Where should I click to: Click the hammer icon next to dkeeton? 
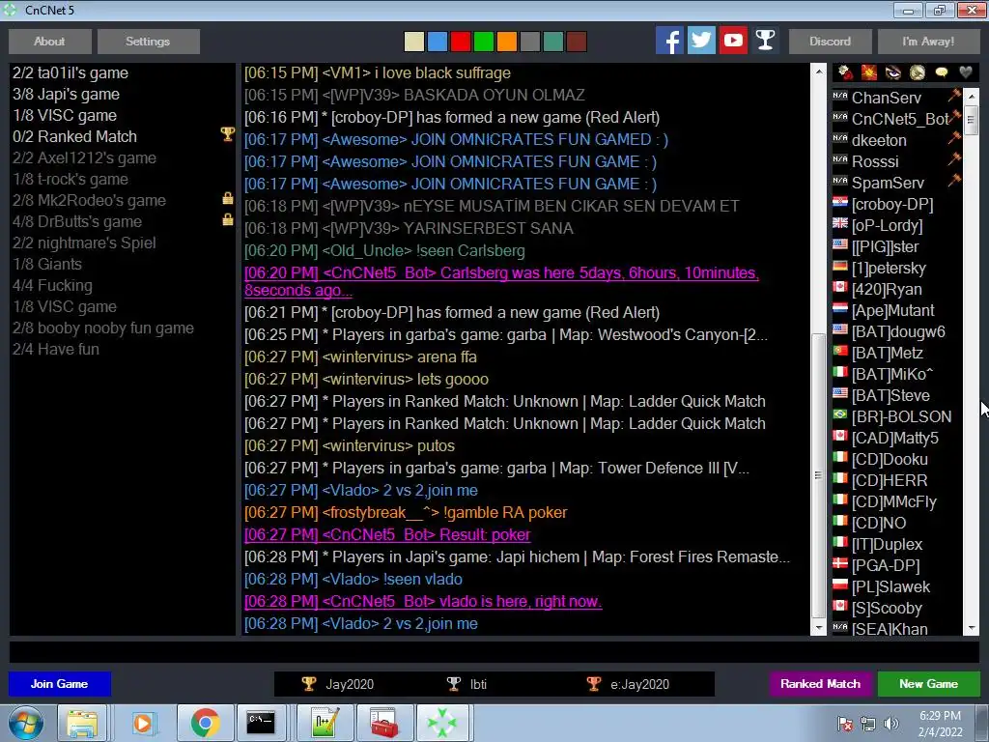[953, 137]
